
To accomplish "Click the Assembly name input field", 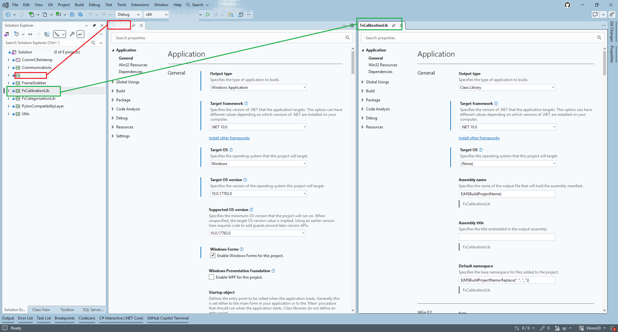I will coord(507,194).
